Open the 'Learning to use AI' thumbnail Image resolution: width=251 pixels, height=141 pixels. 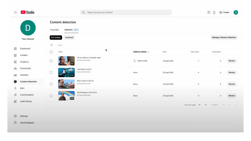tap(66, 72)
